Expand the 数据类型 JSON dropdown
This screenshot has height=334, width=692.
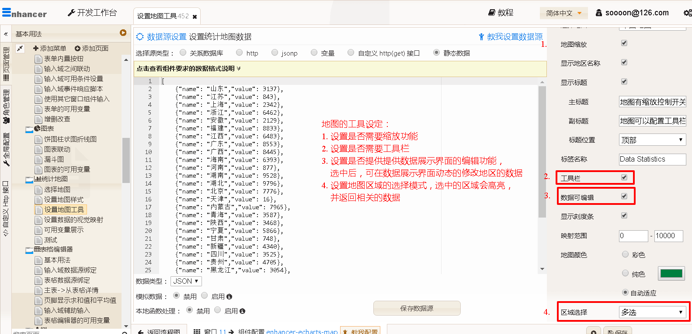(x=185, y=281)
